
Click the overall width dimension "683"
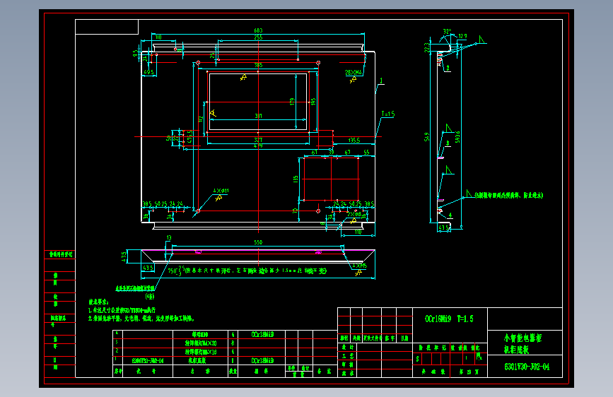point(258,30)
